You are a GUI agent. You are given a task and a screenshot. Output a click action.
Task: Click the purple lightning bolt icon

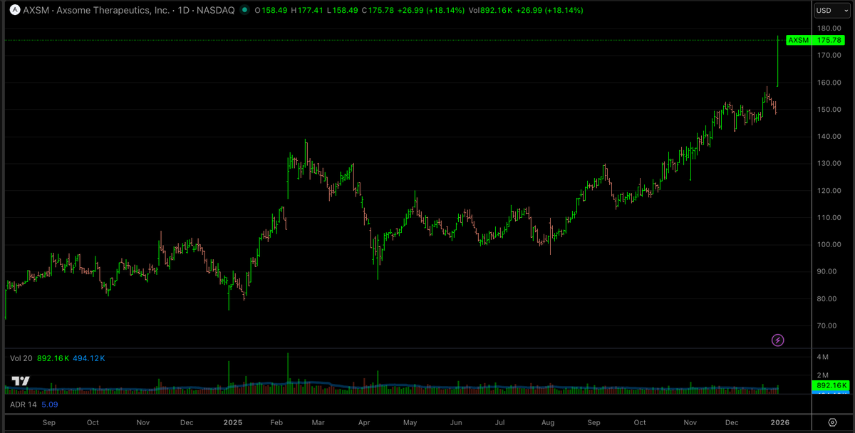(778, 340)
